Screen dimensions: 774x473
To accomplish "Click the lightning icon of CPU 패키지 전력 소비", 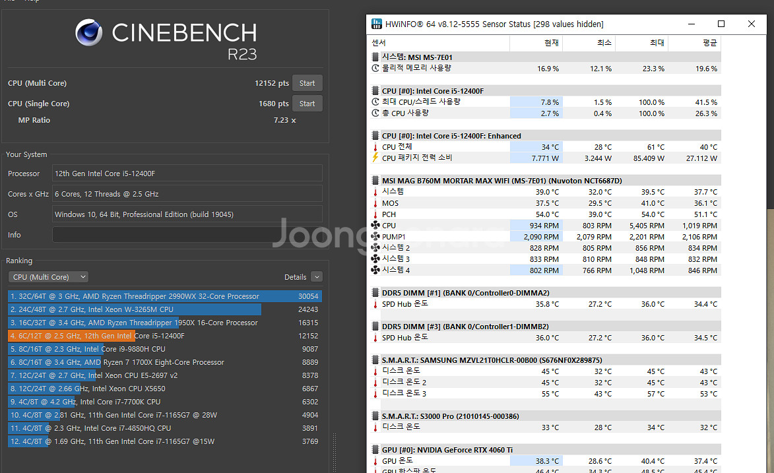I will pyautogui.click(x=375, y=158).
